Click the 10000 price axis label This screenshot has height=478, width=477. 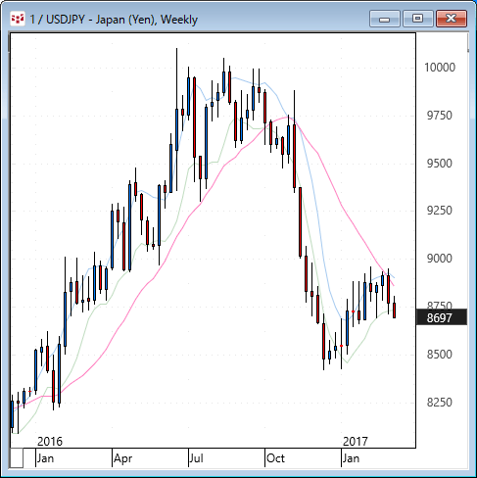click(440, 68)
